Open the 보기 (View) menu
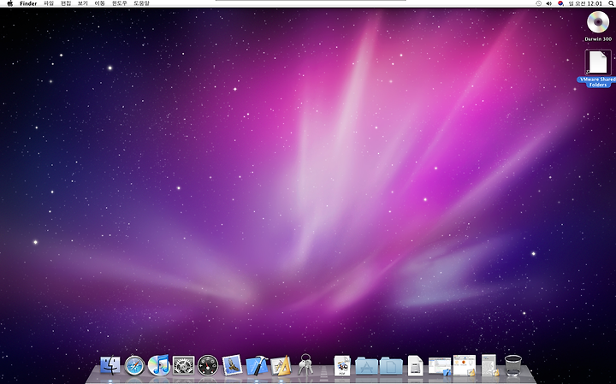This screenshot has width=616, height=384. pos(82,3)
